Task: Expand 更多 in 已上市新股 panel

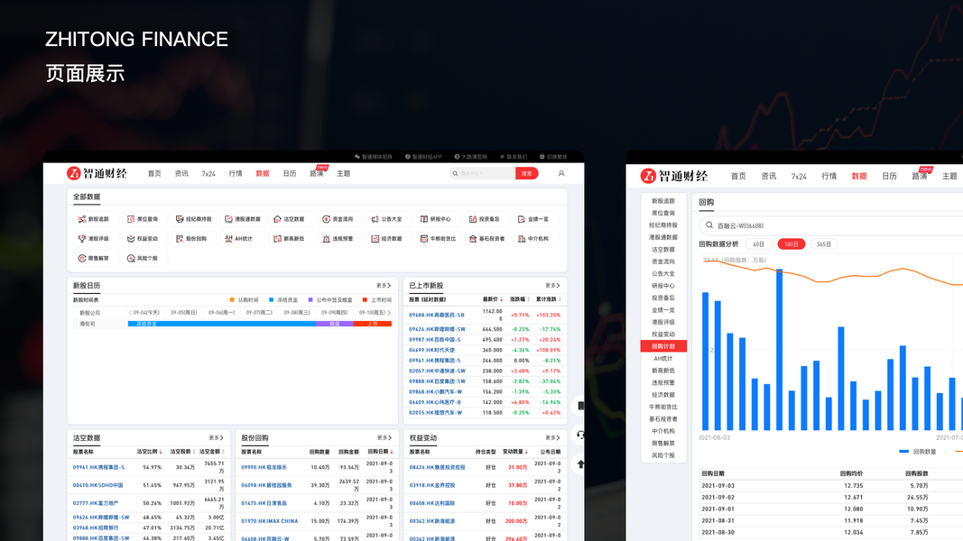Action: (x=552, y=285)
